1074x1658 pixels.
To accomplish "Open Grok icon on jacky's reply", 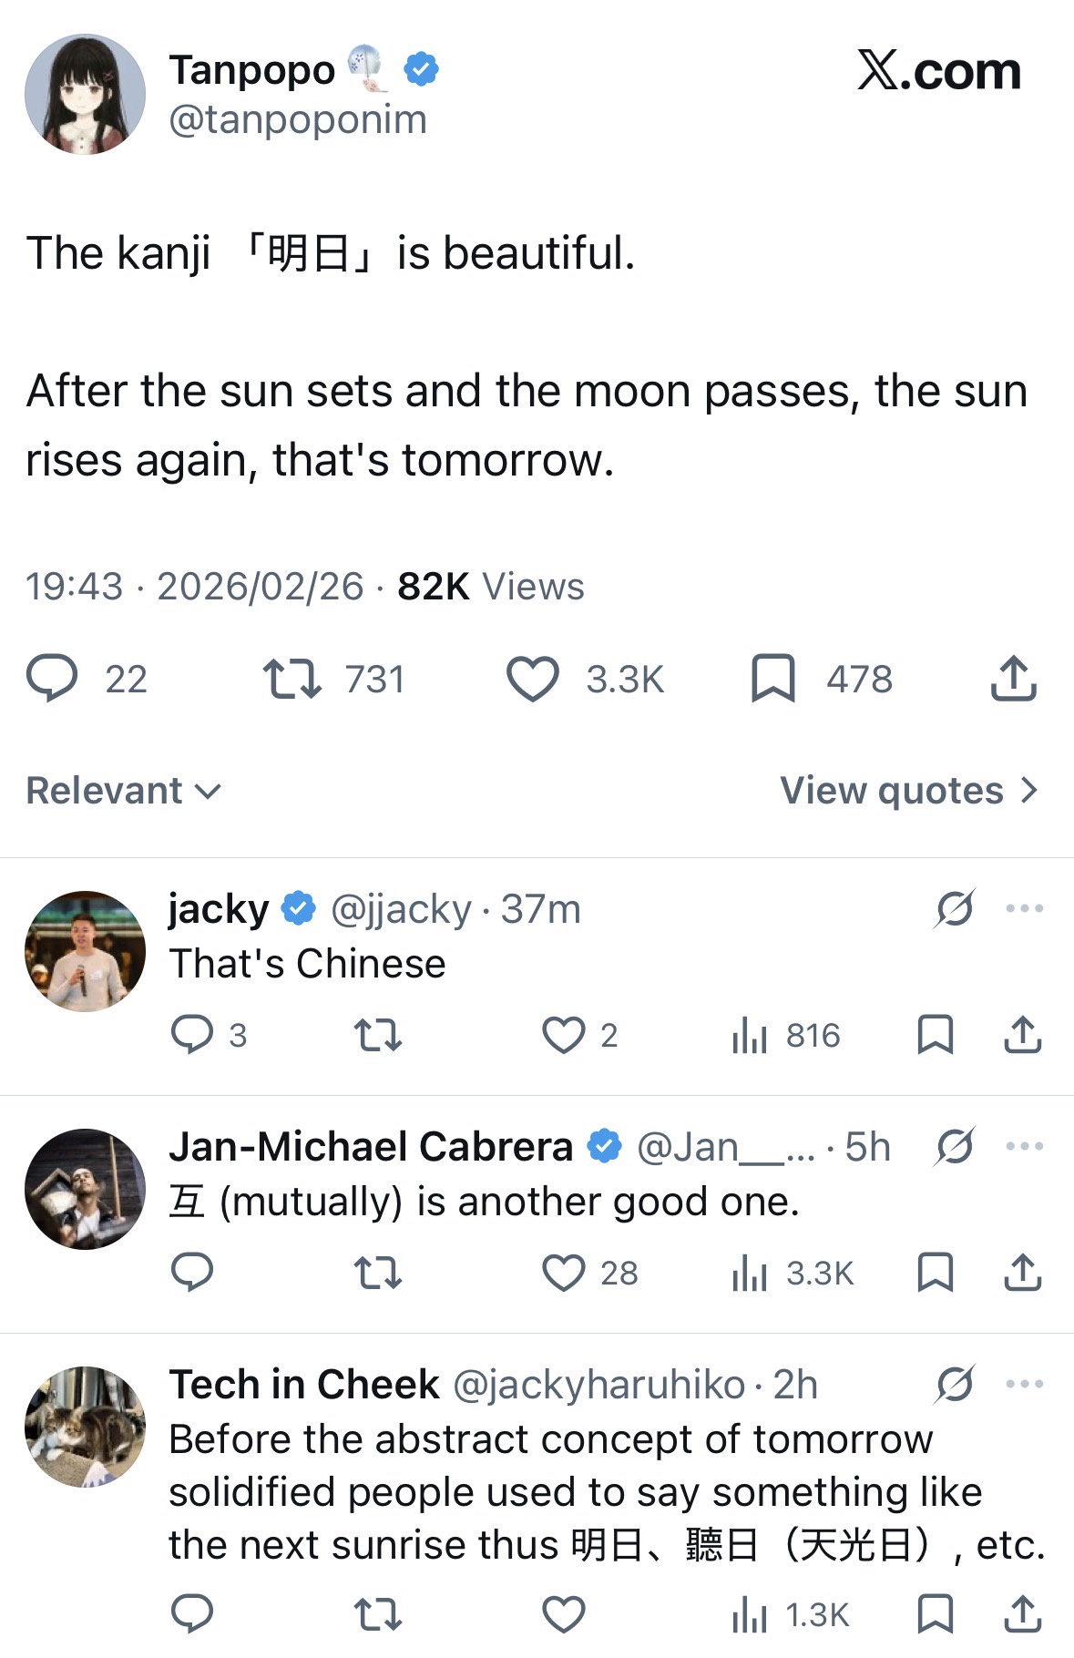I will [x=955, y=908].
